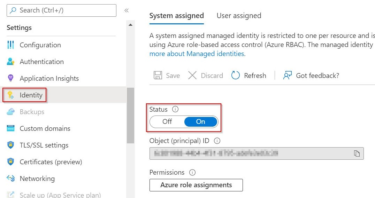The image size is (375, 198).
Task: Select the Networking icon
Action: tap(10, 179)
